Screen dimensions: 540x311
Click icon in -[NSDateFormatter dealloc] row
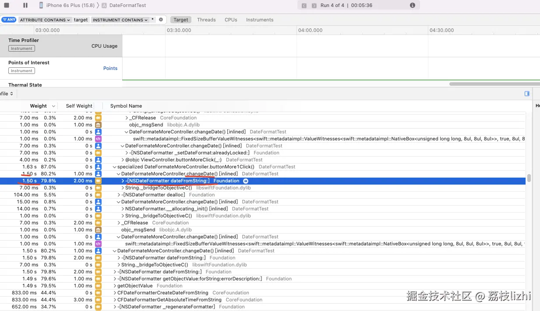tap(98, 195)
